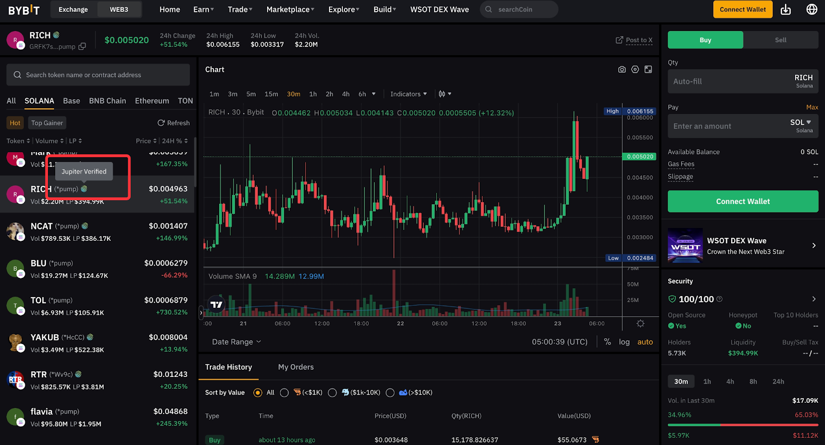Select the All sort-by-value radio button
The width and height of the screenshot is (825, 445).
(258, 393)
